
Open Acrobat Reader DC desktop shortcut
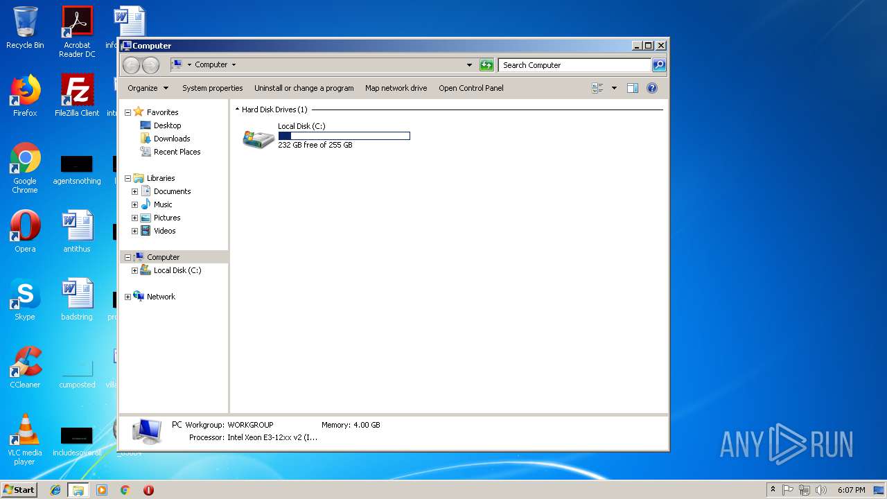click(x=77, y=32)
